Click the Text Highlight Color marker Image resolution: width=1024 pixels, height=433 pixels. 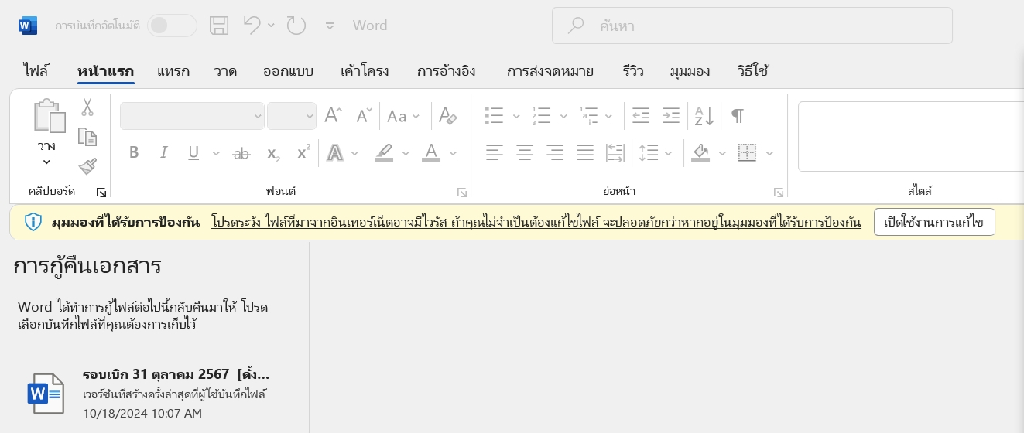pyautogui.click(x=384, y=153)
